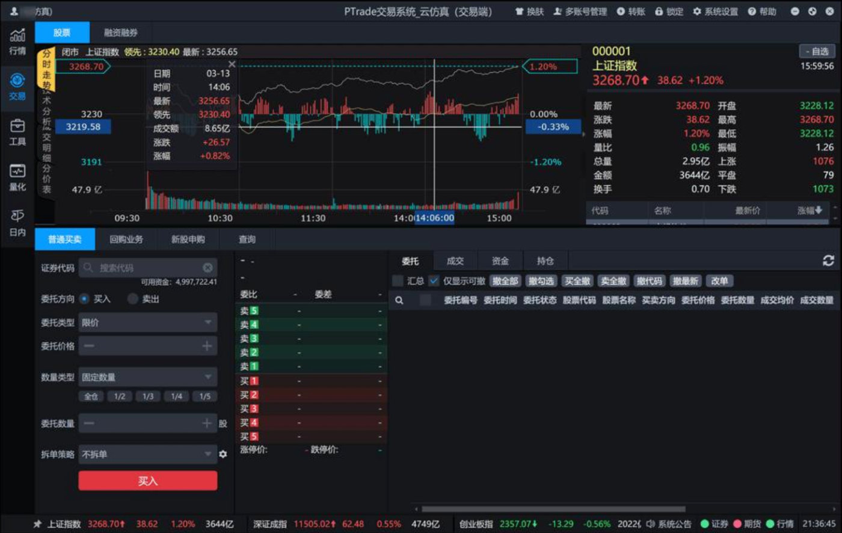Expand the 拆单策略 不拆单 dropdown
Image resolution: width=842 pixels, height=533 pixels.
[x=148, y=454]
